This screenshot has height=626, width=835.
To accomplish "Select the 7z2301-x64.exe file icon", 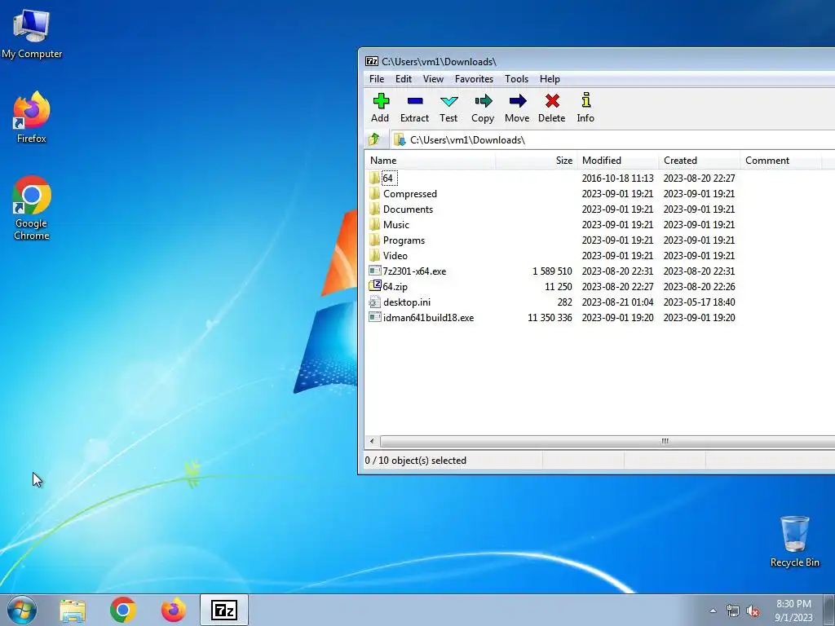I will click(x=375, y=271).
